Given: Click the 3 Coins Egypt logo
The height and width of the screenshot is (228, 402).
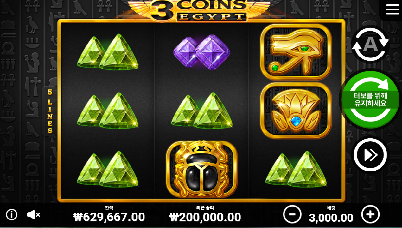Looking at the screenshot, I should [x=199, y=10].
